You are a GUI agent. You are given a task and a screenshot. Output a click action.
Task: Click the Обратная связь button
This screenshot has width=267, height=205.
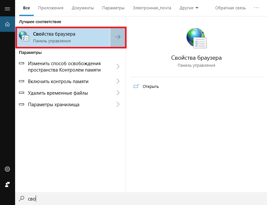(x=230, y=8)
